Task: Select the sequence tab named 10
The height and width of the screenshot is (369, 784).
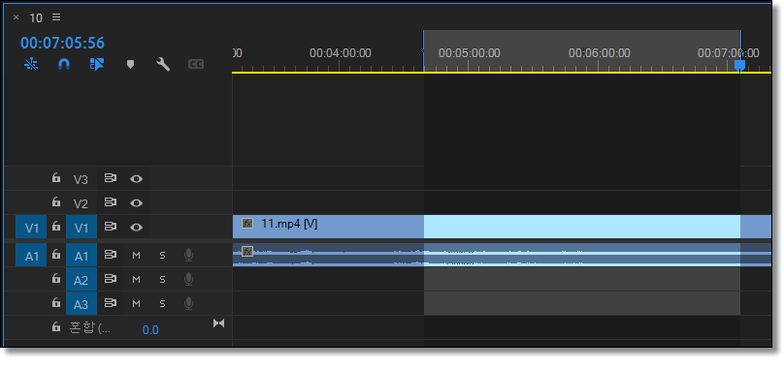Action: tap(36, 18)
